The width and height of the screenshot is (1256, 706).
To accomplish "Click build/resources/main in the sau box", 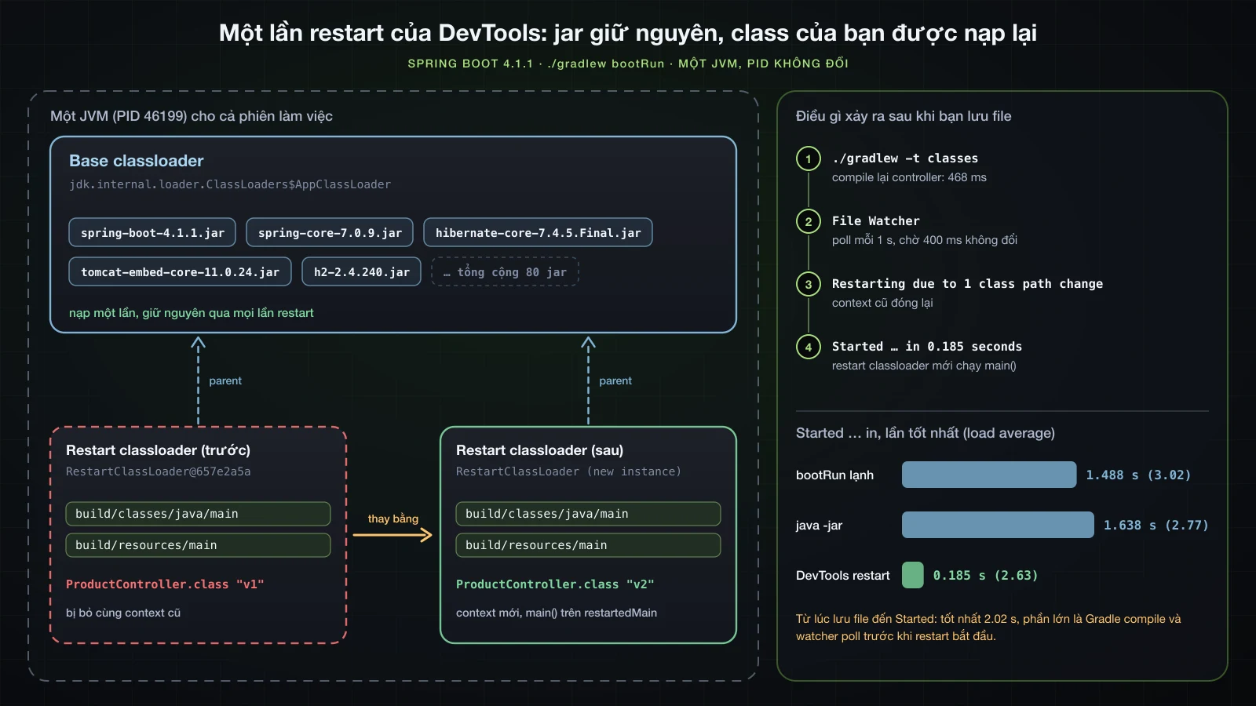I will coord(588,545).
